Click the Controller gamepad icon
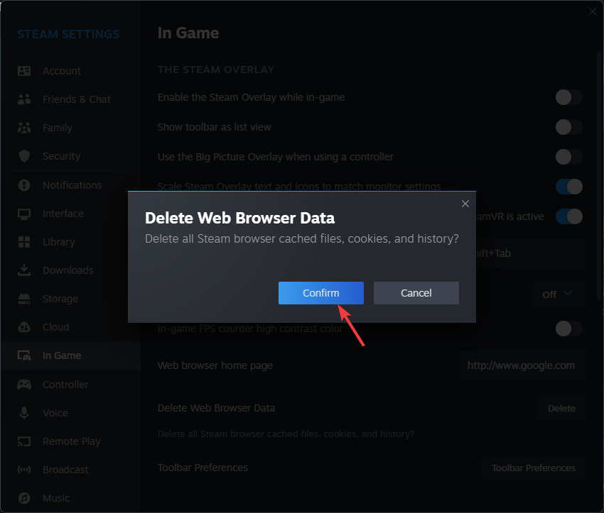The height and width of the screenshot is (513, 604). tap(24, 384)
